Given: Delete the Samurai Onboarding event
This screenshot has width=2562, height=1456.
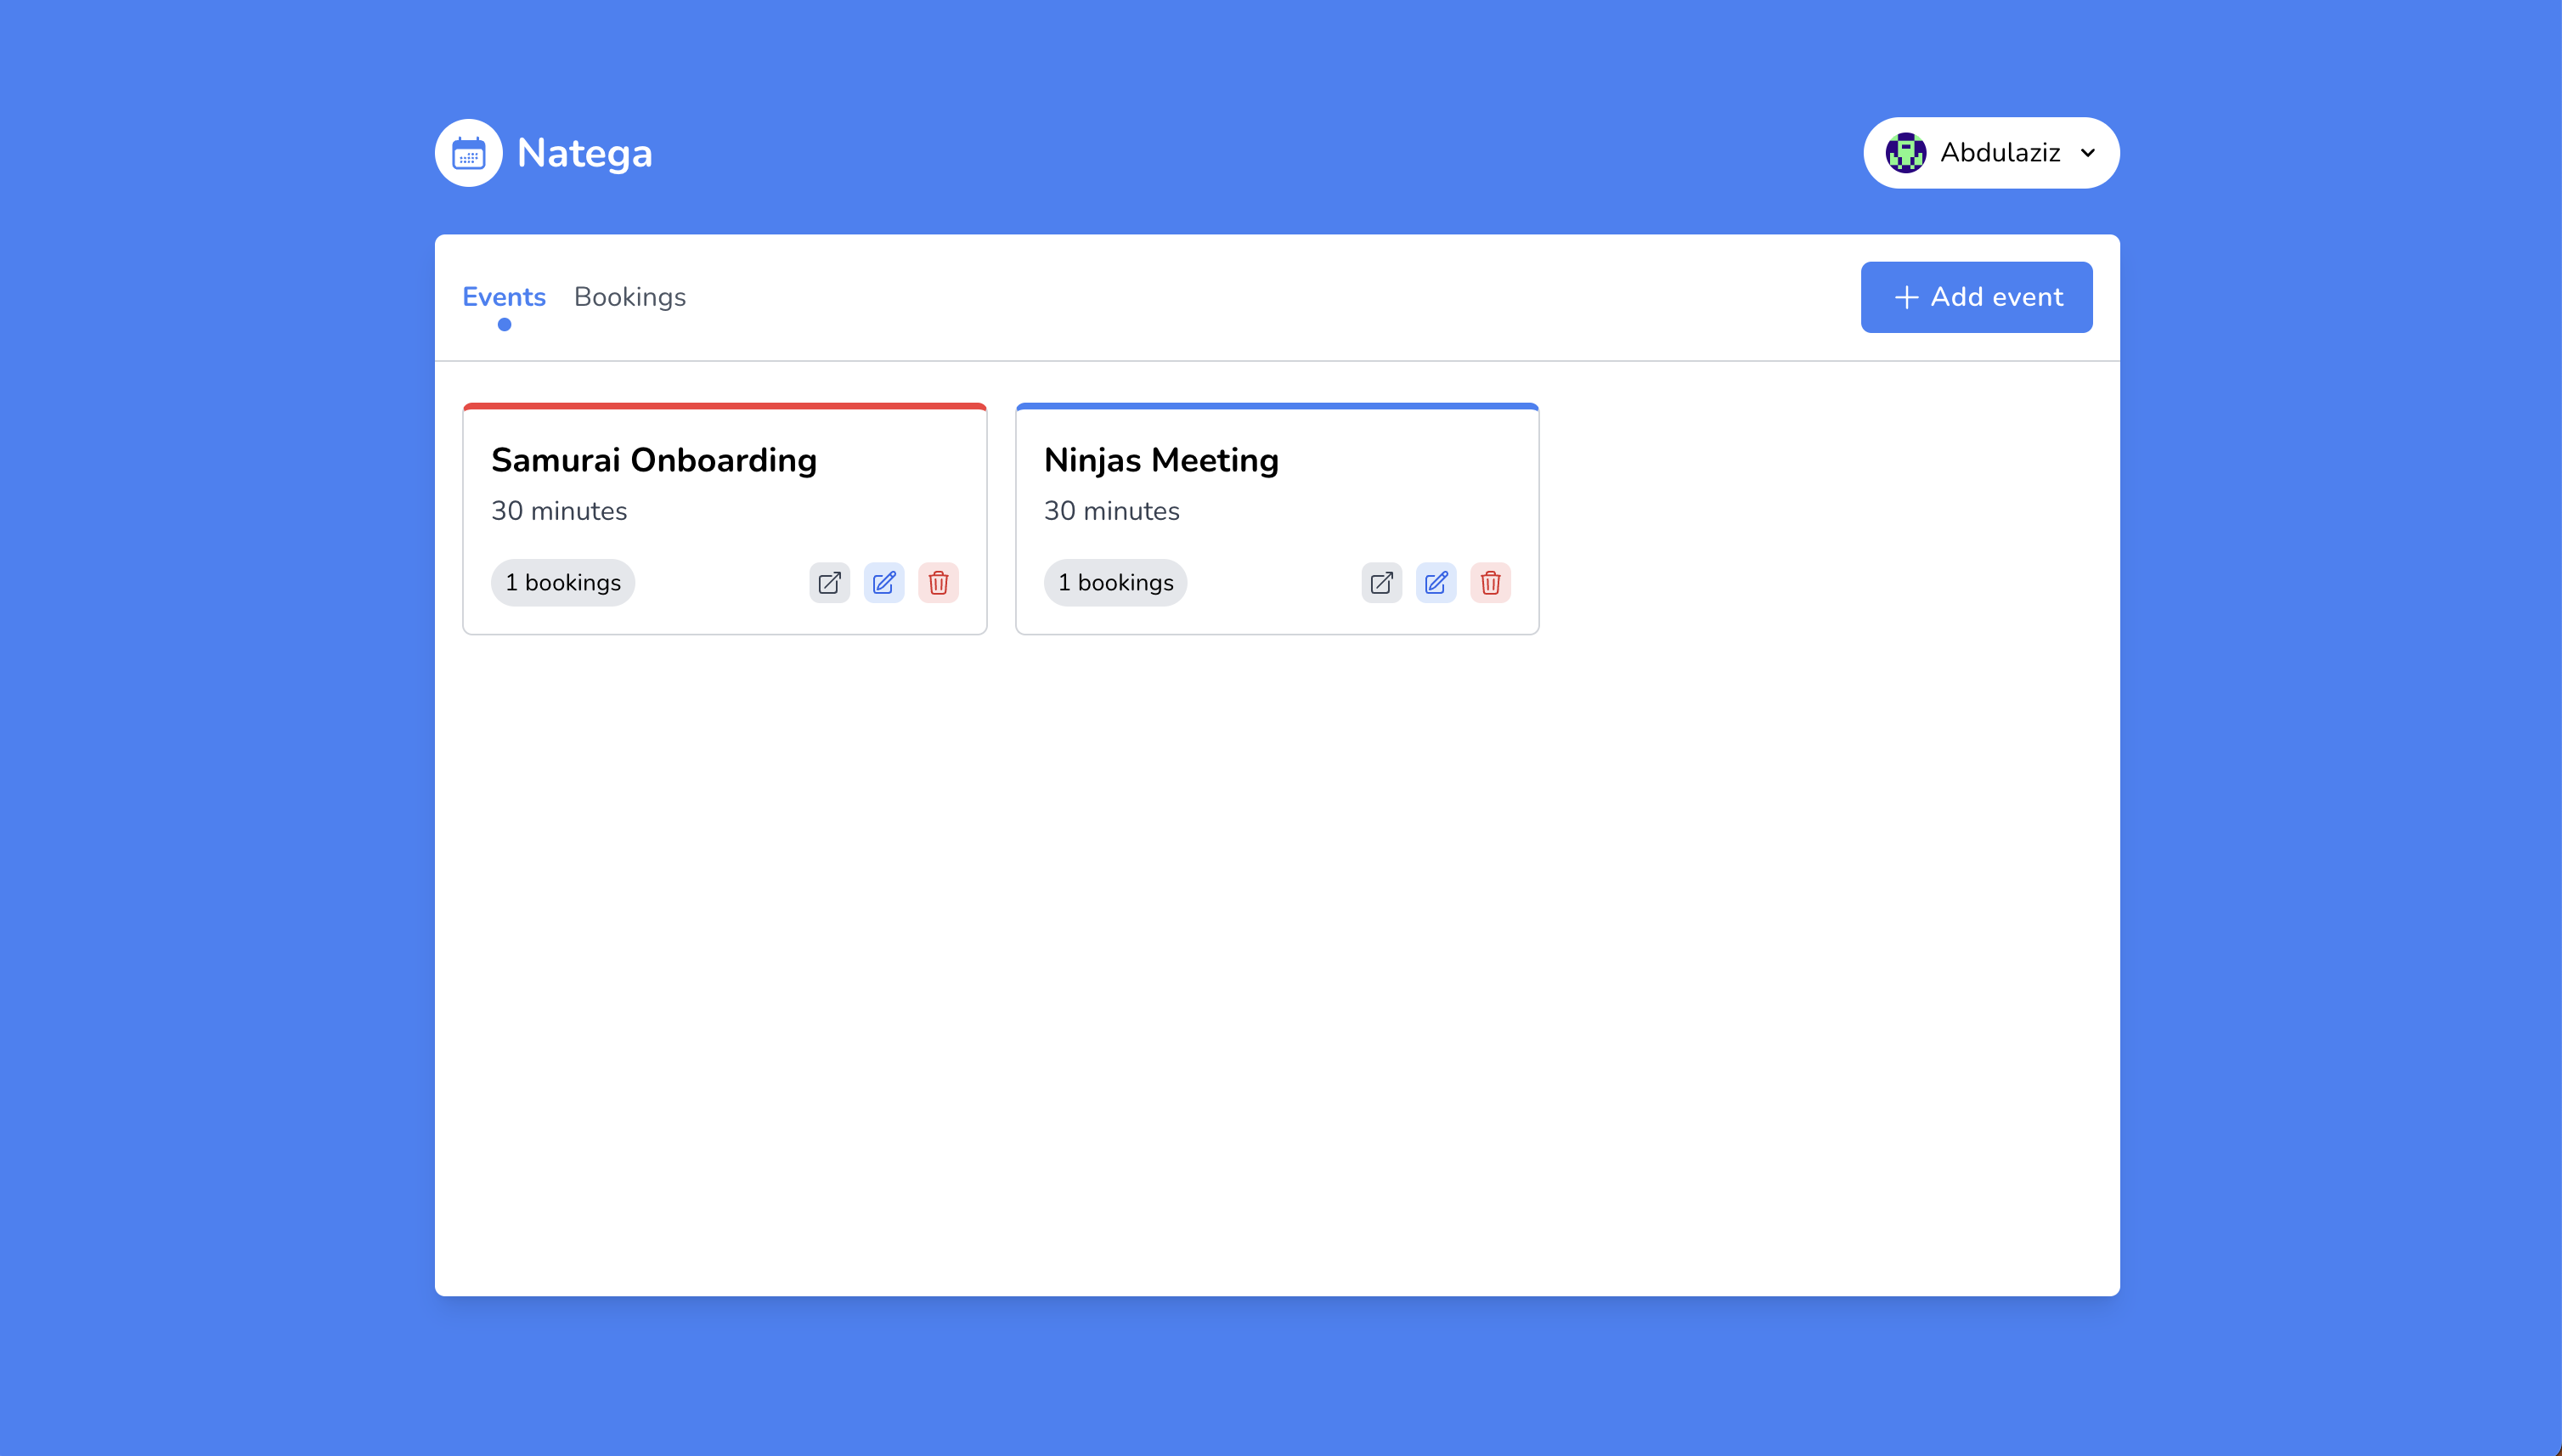Looking at the screenshot, I should pyautogui.click(x=938, y=582).
